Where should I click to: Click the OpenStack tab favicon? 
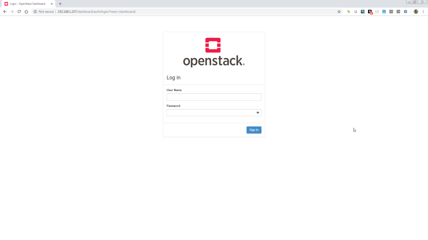click(6, 4)
